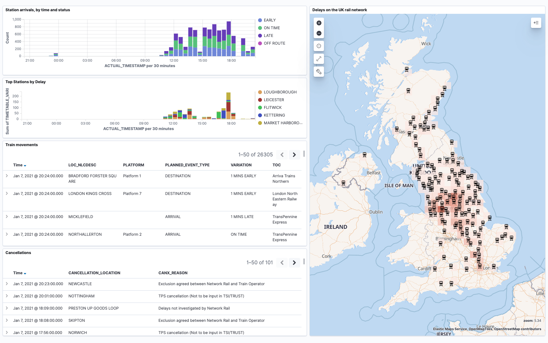
Task: Zoom in on the rail network map
Action: [319, 23]
